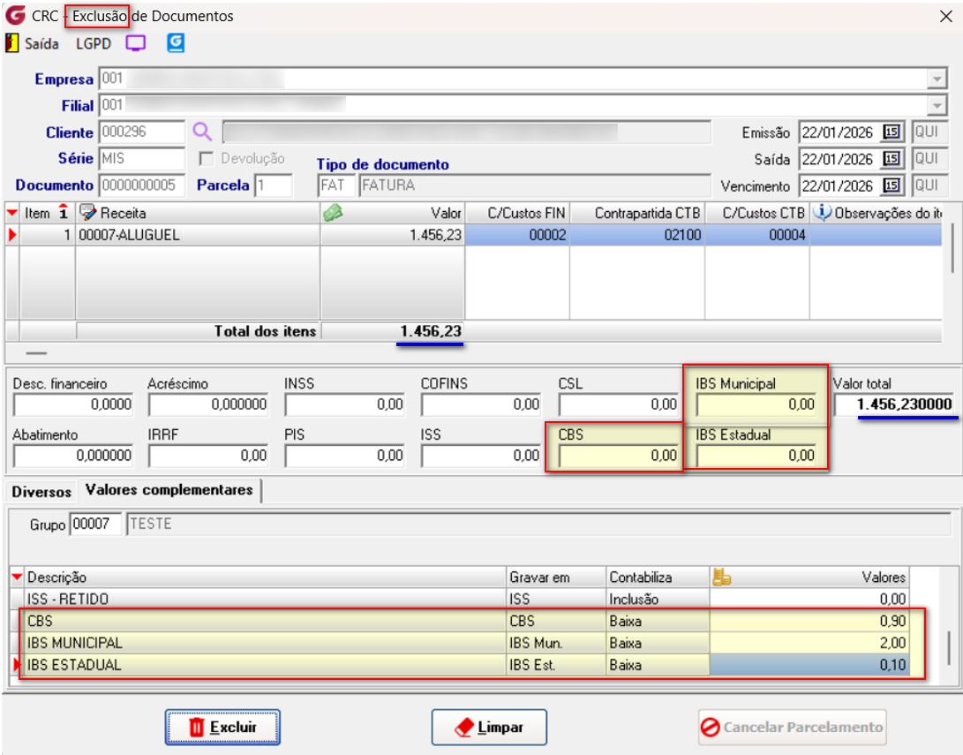Click the C/Custos FIN cell 00002
Screen dimensions: 963x755
(x=517, y=235)
